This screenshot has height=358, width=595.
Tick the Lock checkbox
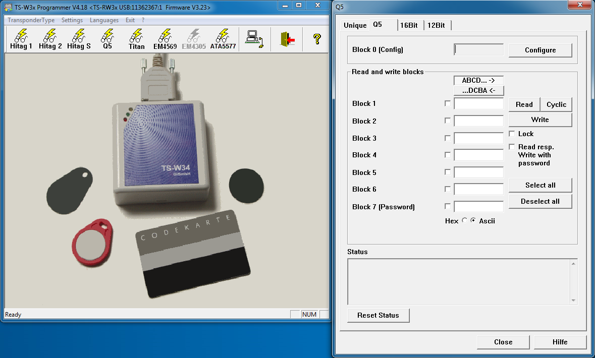512,134
